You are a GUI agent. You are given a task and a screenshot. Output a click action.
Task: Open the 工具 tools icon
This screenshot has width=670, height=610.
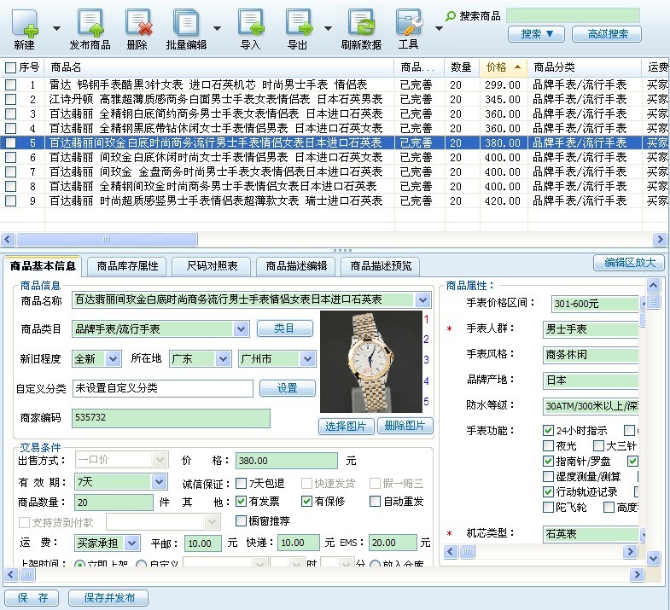click(x=409, y=23)
